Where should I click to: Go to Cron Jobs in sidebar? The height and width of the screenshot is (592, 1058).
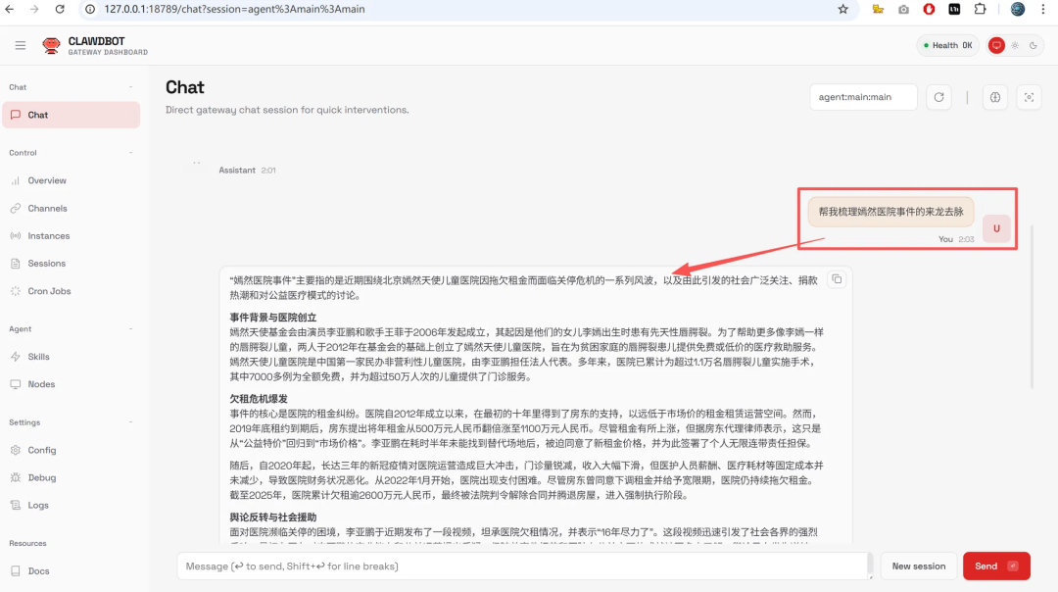coord(49,291)
